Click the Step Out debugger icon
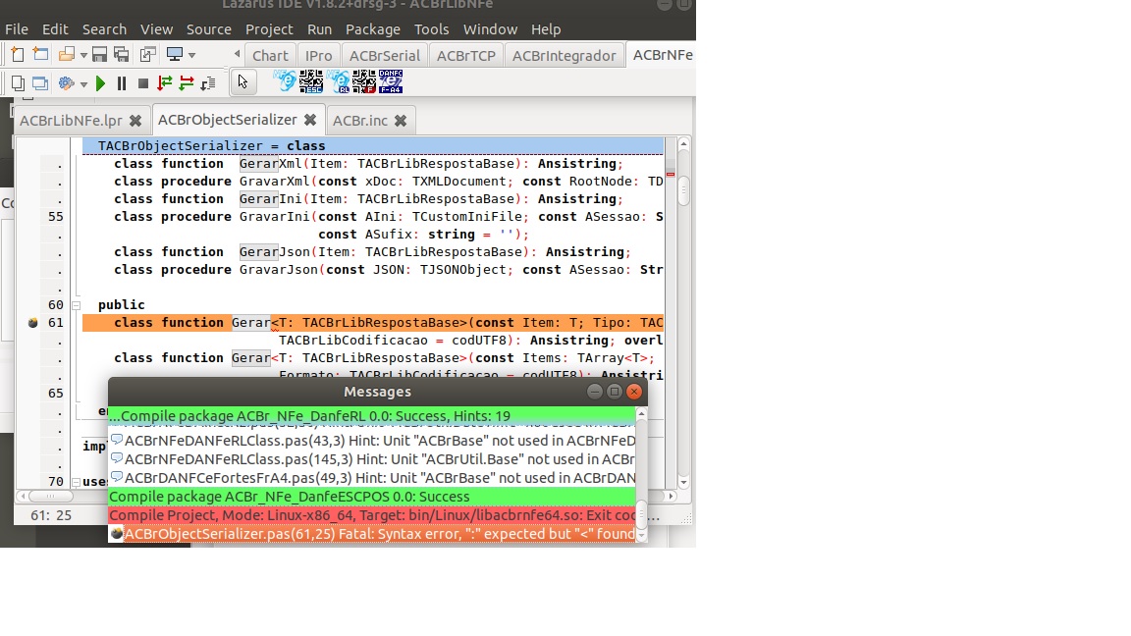The image size is (1131, 636). click(208, 83)
